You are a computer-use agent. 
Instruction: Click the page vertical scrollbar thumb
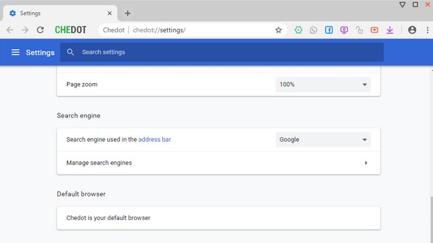point(432,219)
